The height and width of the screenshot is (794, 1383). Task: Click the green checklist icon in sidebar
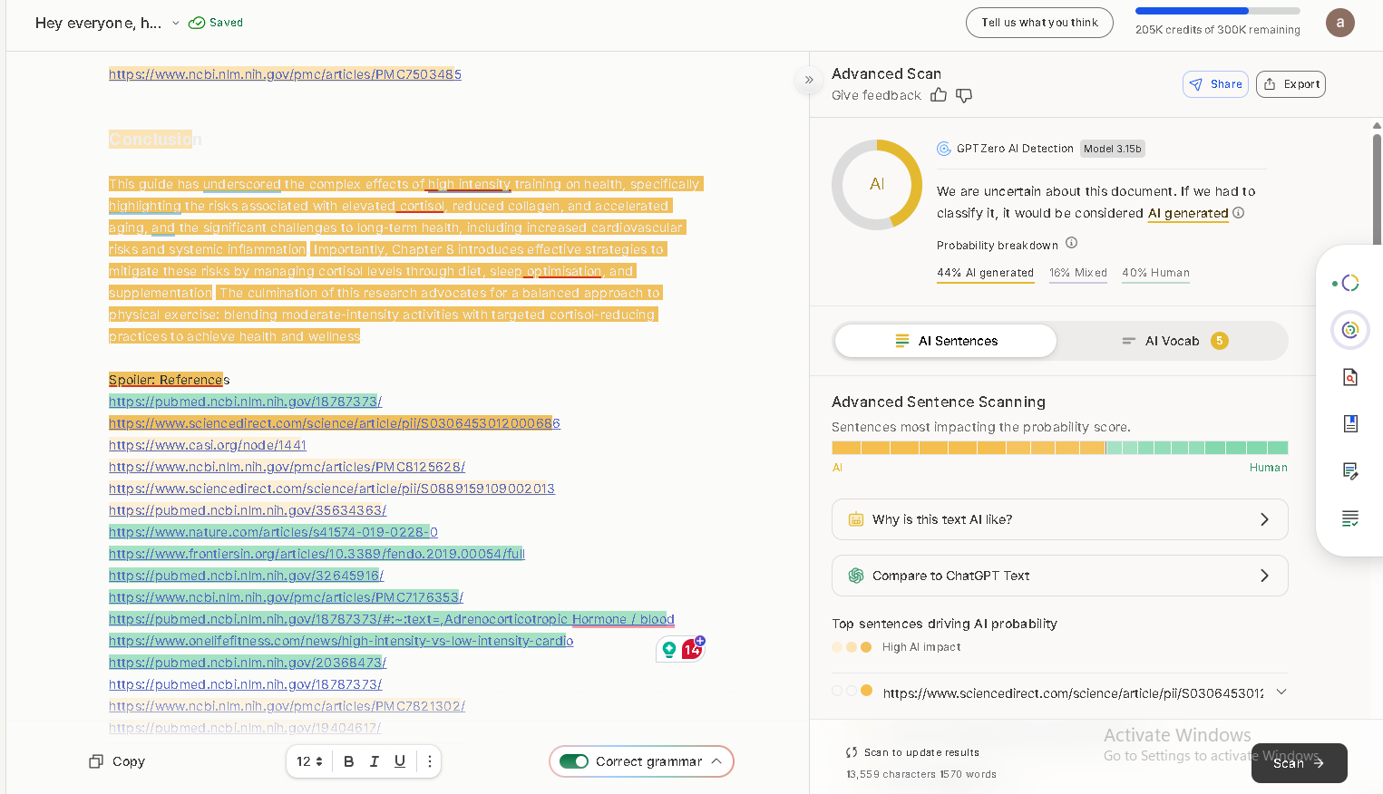click(1349, 518)
